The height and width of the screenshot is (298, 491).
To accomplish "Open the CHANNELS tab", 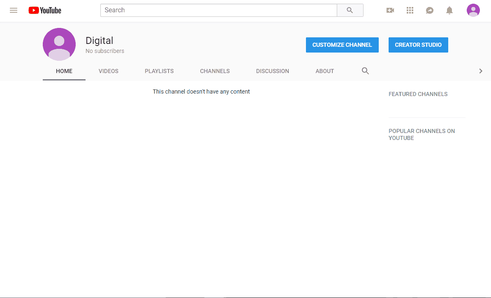I will click(x=215, y=71).
